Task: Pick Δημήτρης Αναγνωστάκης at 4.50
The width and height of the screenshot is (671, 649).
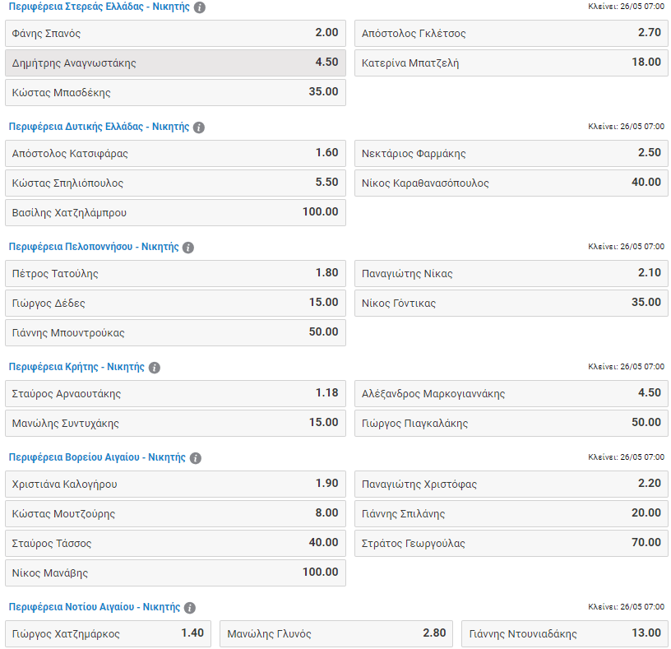Action: [x=175, y=63]
